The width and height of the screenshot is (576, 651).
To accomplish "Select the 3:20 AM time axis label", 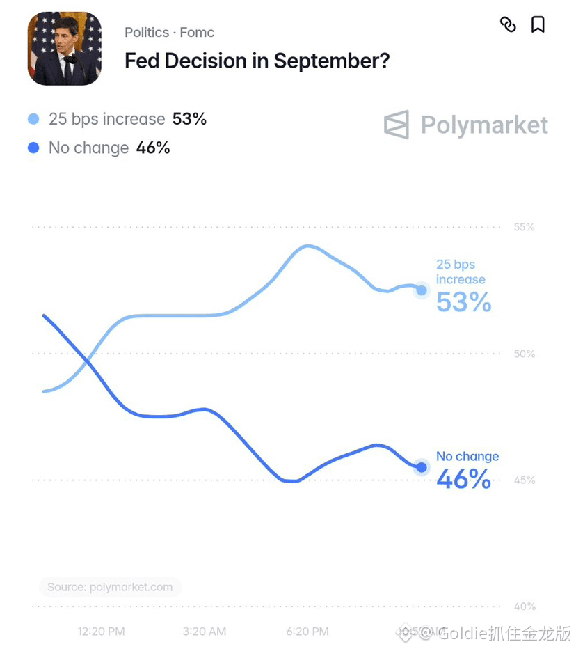I will click(205, 632).
